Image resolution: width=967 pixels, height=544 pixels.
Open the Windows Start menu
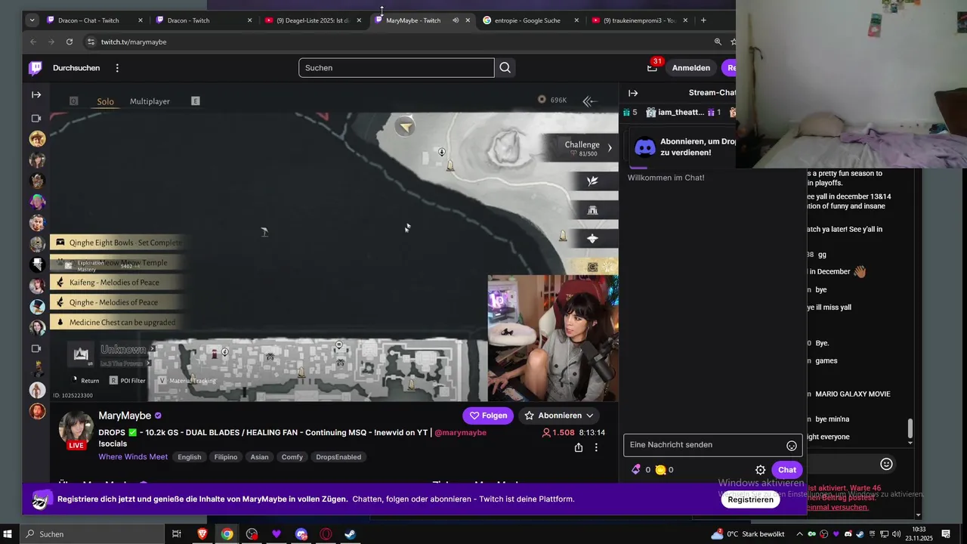(x=8, y=534)
